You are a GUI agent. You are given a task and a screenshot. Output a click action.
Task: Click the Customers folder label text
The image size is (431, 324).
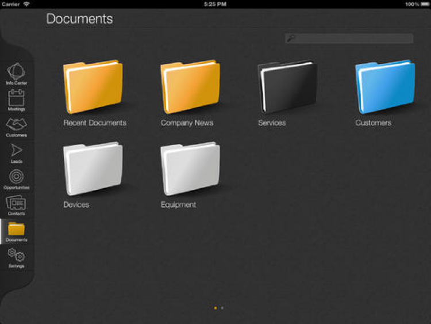pos(374,123)
